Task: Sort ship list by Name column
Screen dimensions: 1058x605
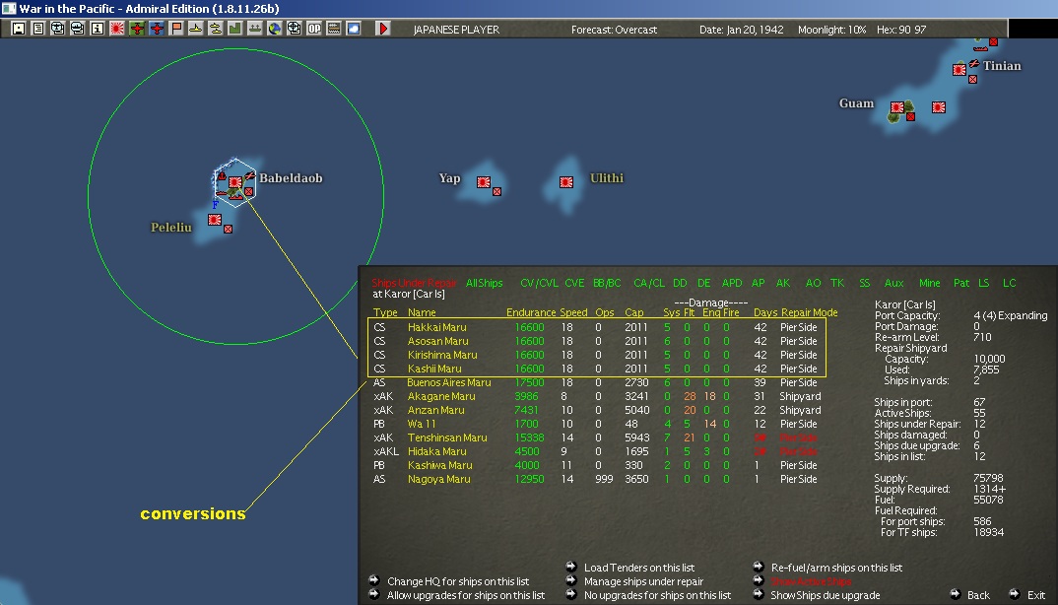Action: (x=422, y=312)
